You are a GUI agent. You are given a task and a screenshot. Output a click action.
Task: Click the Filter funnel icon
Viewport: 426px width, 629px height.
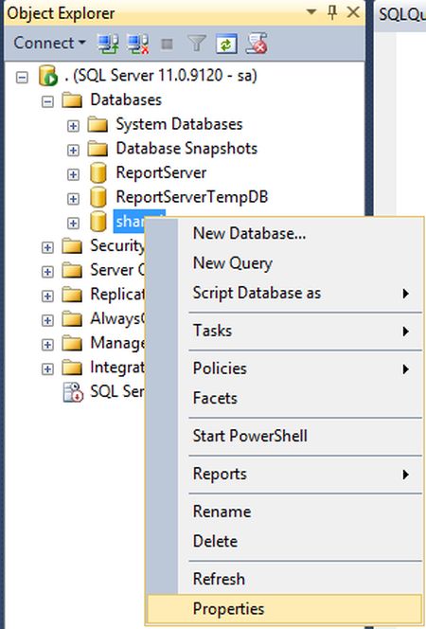tap(196, 44)
